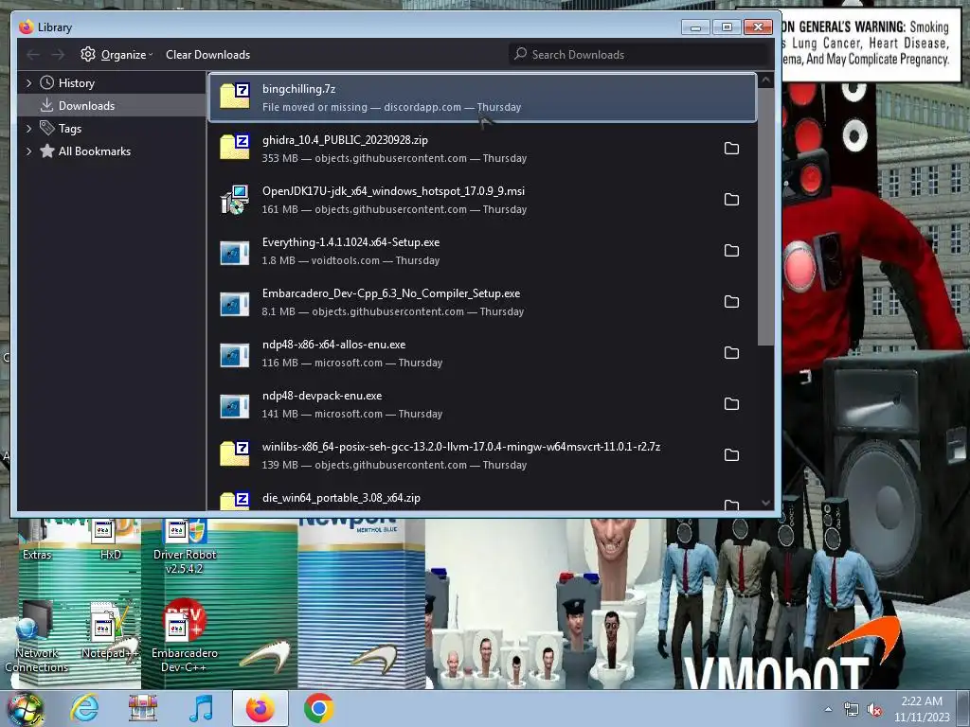
Task: Click the ndp48-x86-x64-allos-enu.exe icon
Action: click(x=235, y=356)
